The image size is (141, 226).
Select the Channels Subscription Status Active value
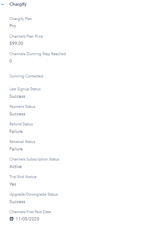click(16, 166)
